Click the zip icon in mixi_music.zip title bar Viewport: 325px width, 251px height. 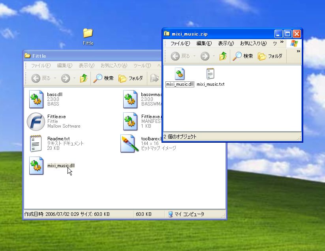(167, 34)
